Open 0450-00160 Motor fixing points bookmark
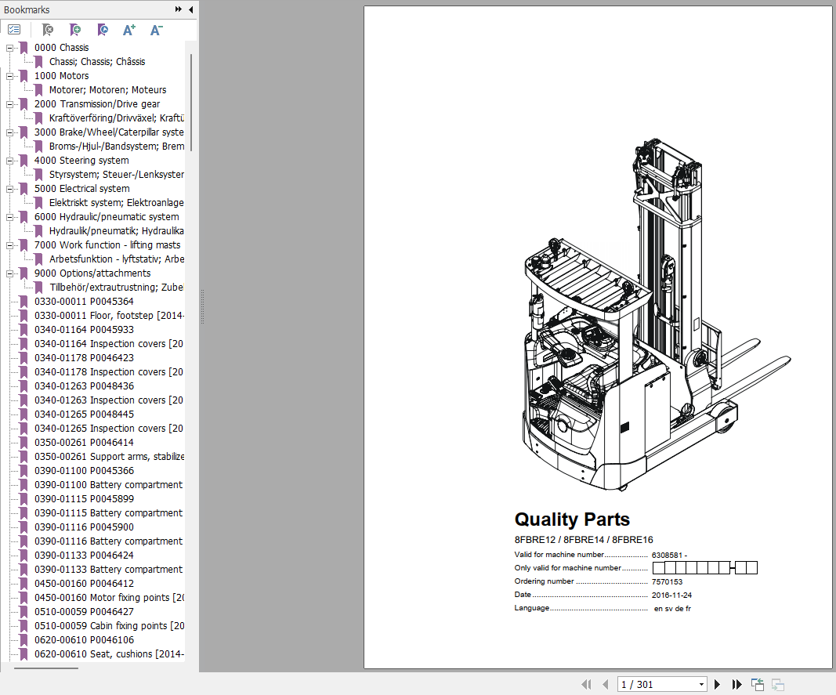 coord(109,597)
